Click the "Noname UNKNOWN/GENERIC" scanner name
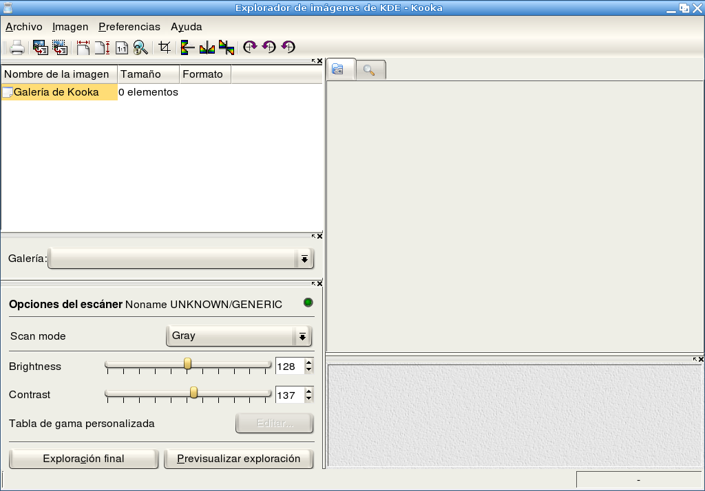This screenshot has height=491, width=705. tap(204, 305)
